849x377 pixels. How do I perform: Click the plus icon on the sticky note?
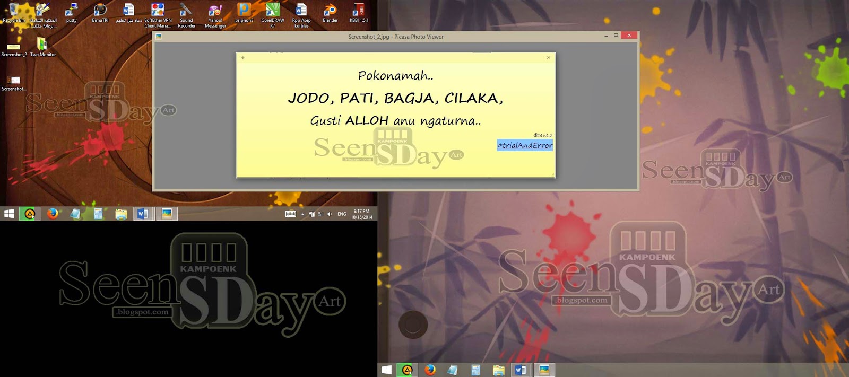point(243,58)
